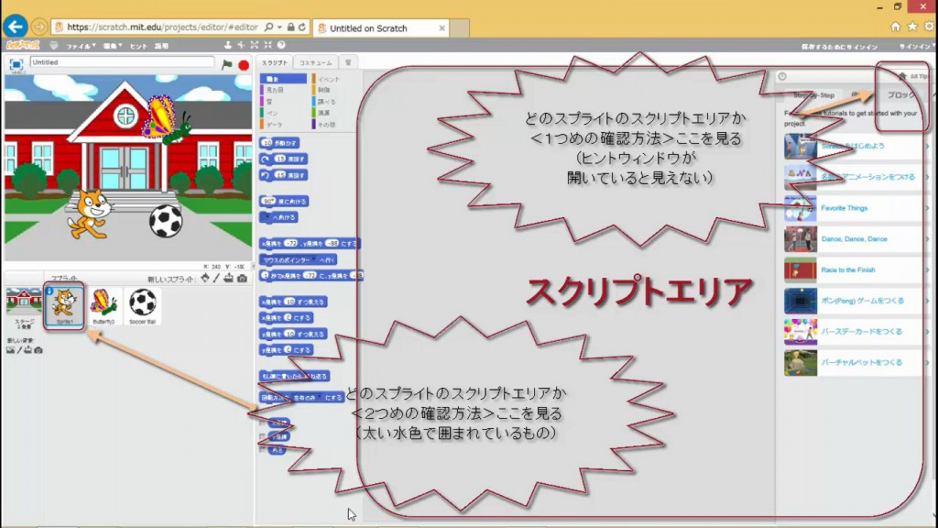938x528 pixels.
Task: Open the language globe menu
Action: 54,46
